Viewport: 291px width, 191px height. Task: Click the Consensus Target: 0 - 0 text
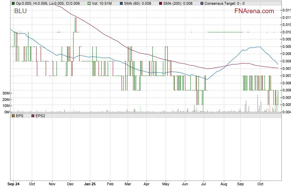[x=225, y=3]
